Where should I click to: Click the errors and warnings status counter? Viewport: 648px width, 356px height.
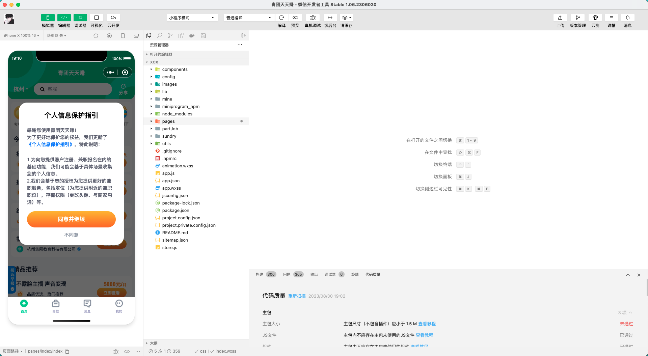click(x=165, y=351)
